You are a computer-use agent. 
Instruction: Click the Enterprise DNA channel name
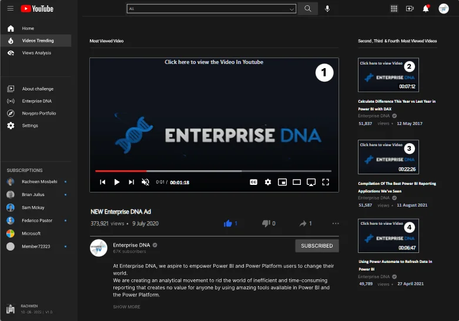pos(132,245)
